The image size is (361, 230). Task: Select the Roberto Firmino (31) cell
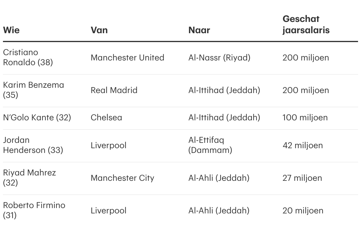pyautogui.click(x=34, y=210)
